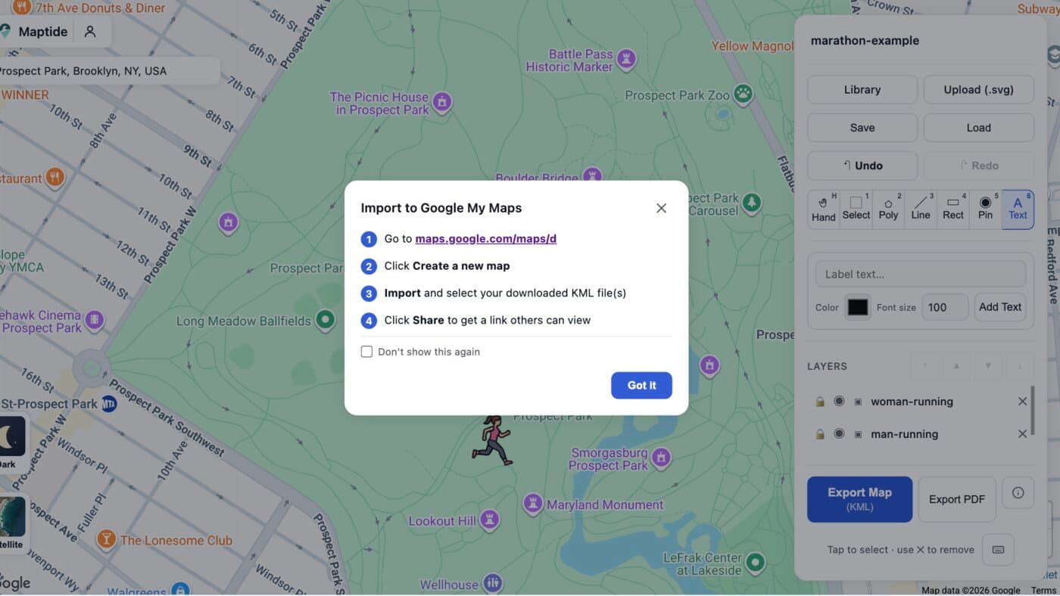This screenshot has height=596, width=1060.
Task: Click Wellhouse map marker
Action: tap(493, 583)
